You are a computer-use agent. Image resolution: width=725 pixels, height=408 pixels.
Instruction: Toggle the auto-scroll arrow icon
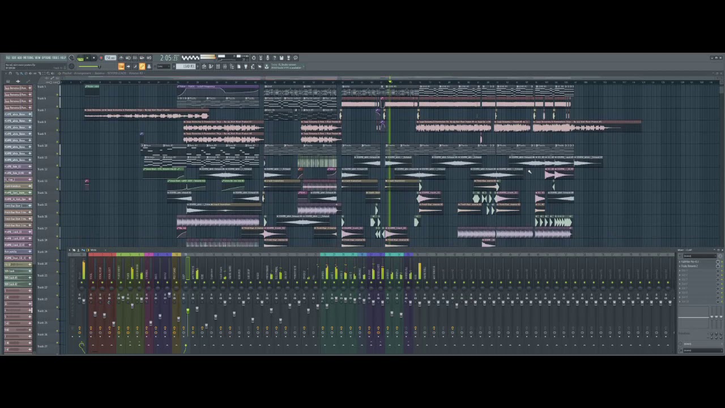(x=128, y=66)
